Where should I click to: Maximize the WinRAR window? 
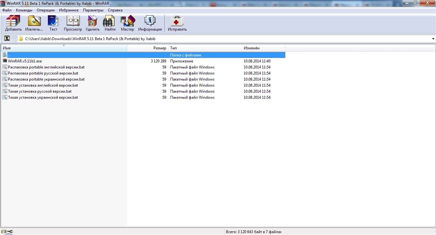(415, 3)
